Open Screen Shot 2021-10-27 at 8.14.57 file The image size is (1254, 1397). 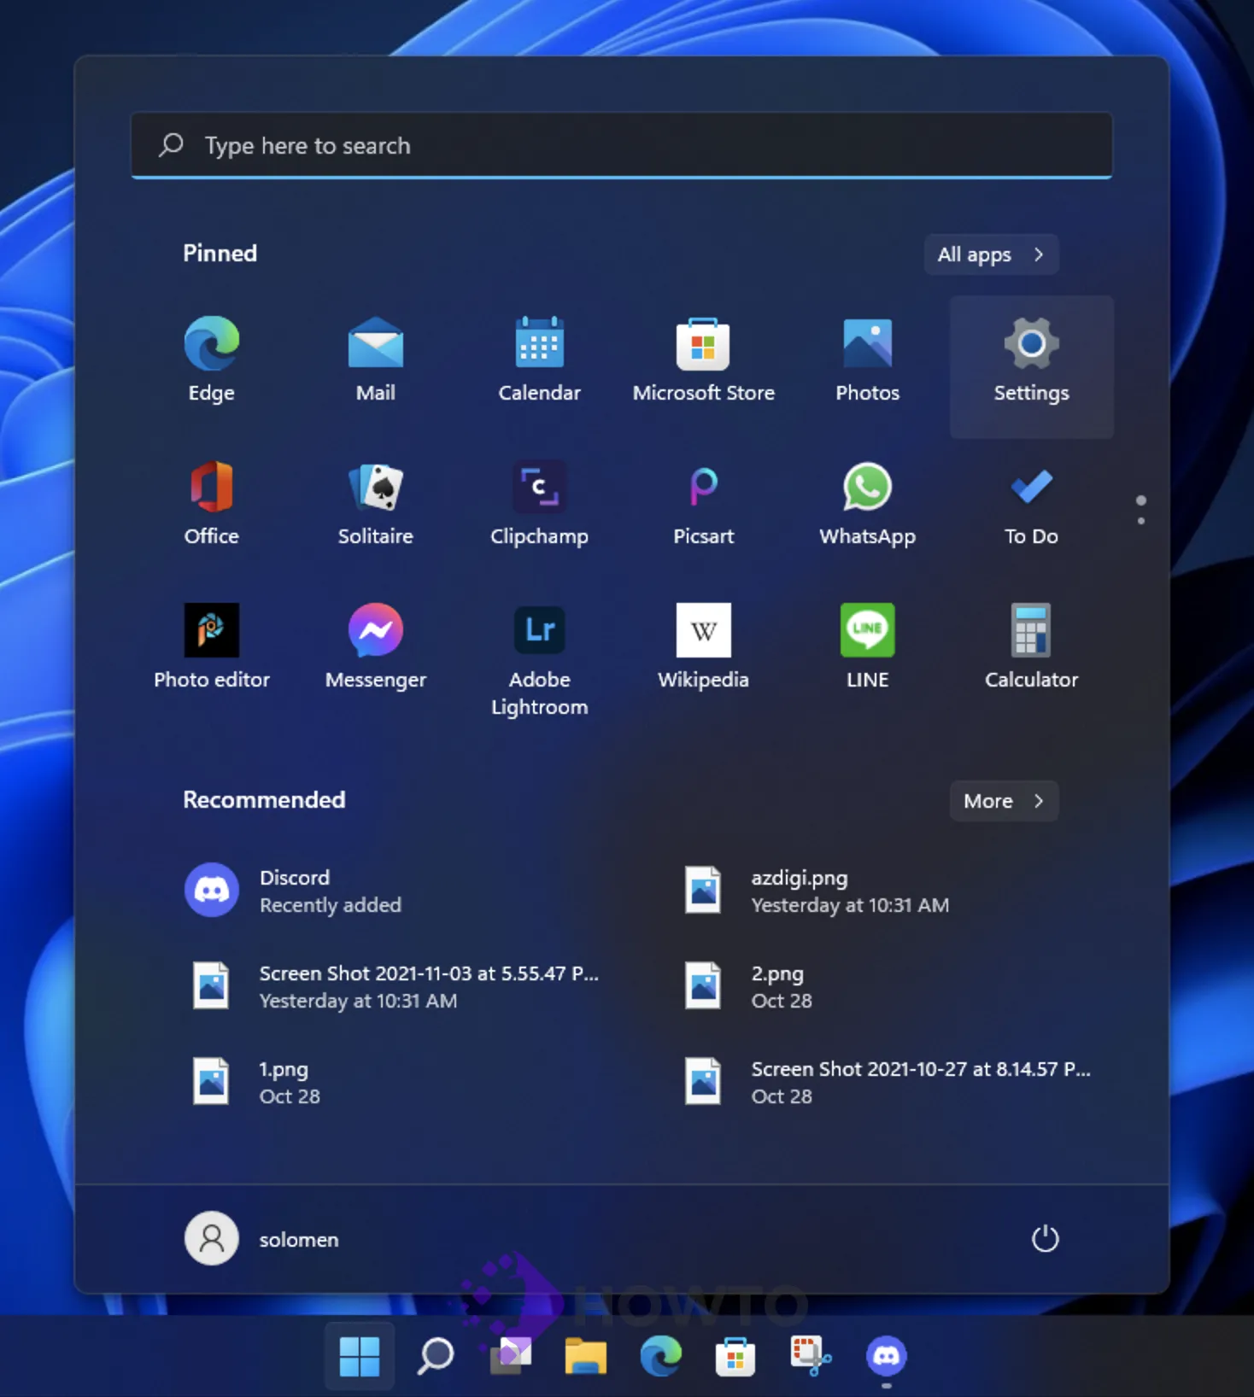(x=888, y=1082)
